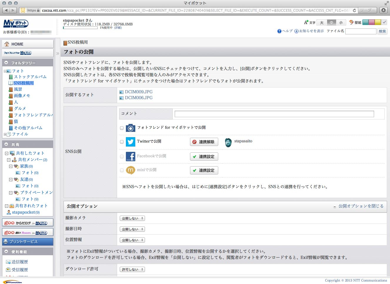Select 大 font size option

point(322,22)
